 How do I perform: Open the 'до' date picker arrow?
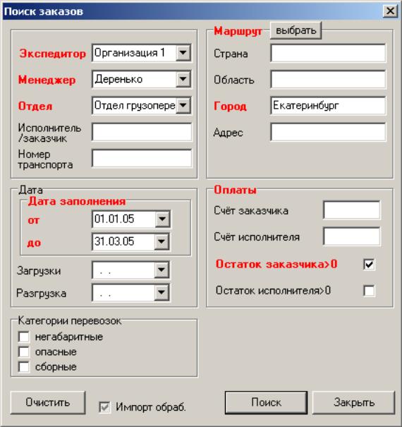[x=162, y=241]
